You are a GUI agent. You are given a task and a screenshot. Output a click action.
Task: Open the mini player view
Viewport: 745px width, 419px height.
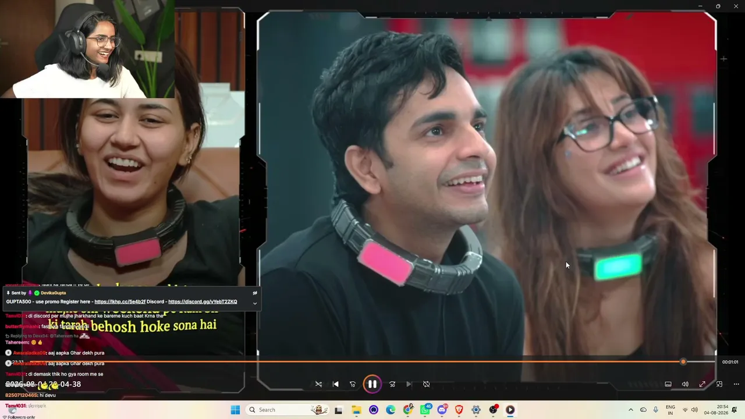point(719,384)
